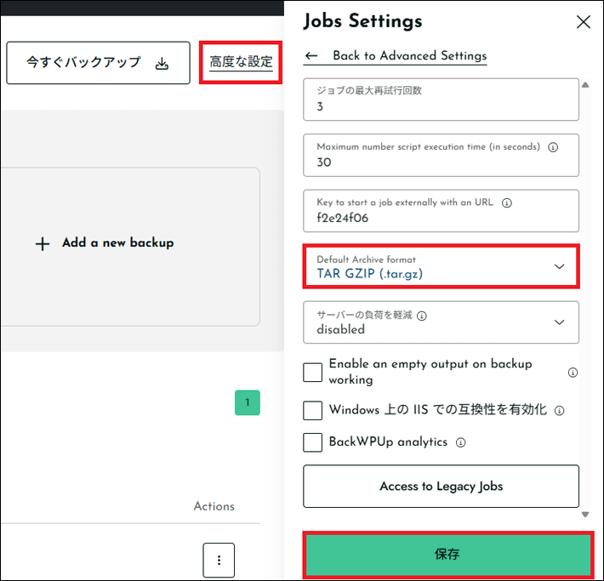Click the plus icon for new backup
The width and height of the screenshot is (604, 581).
coord(43,244)
